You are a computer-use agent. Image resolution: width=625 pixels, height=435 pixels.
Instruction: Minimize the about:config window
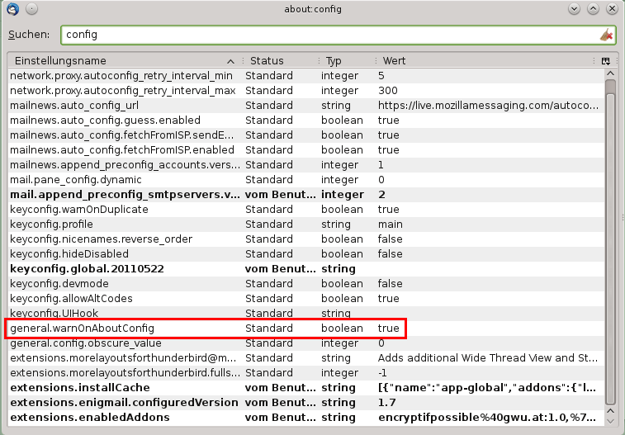(575, 9)
